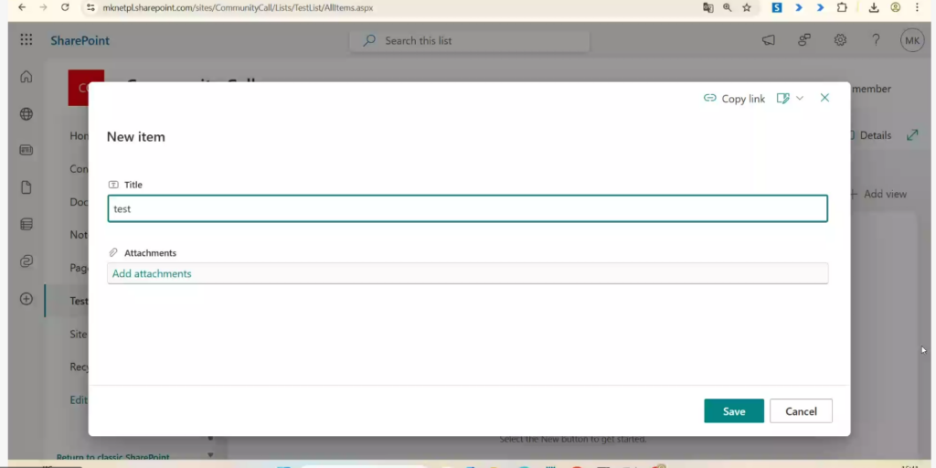
Task: Click the browser address bar URL
Action: coord(238,7)
